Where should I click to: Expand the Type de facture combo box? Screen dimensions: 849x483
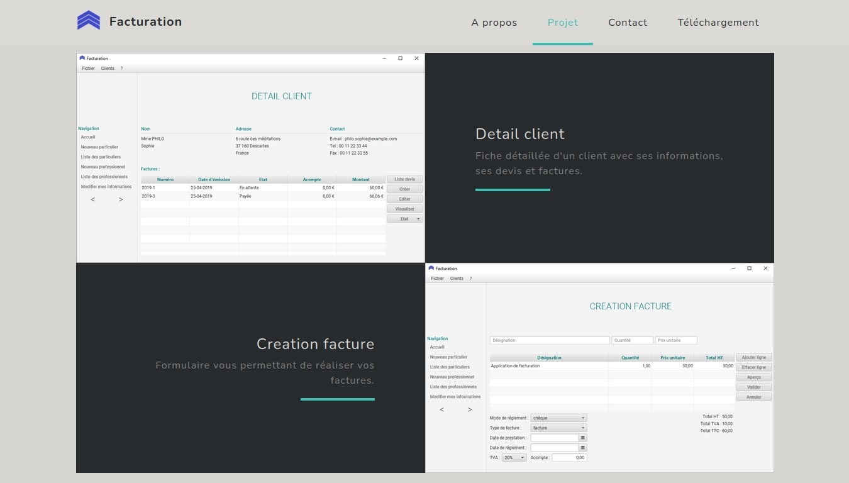pyautogui.click(x=558, y=428)
